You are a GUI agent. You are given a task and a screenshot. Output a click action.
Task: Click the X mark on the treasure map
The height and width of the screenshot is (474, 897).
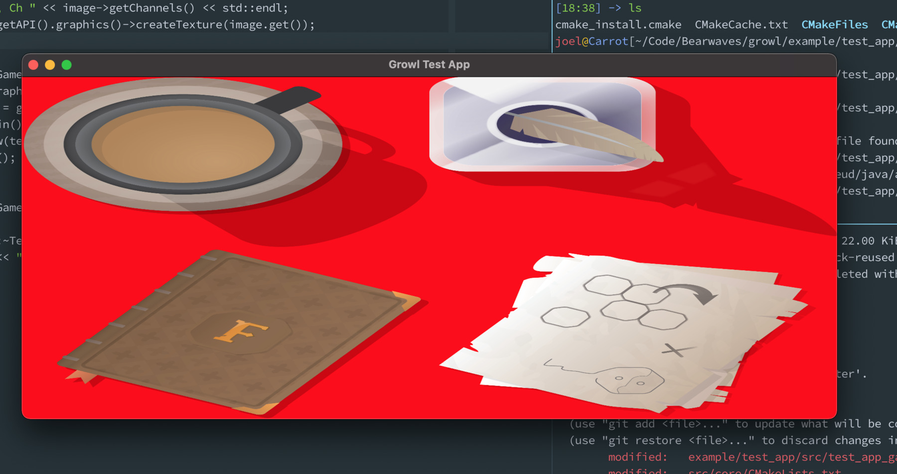pyautogui.click(x=674, y=350)
